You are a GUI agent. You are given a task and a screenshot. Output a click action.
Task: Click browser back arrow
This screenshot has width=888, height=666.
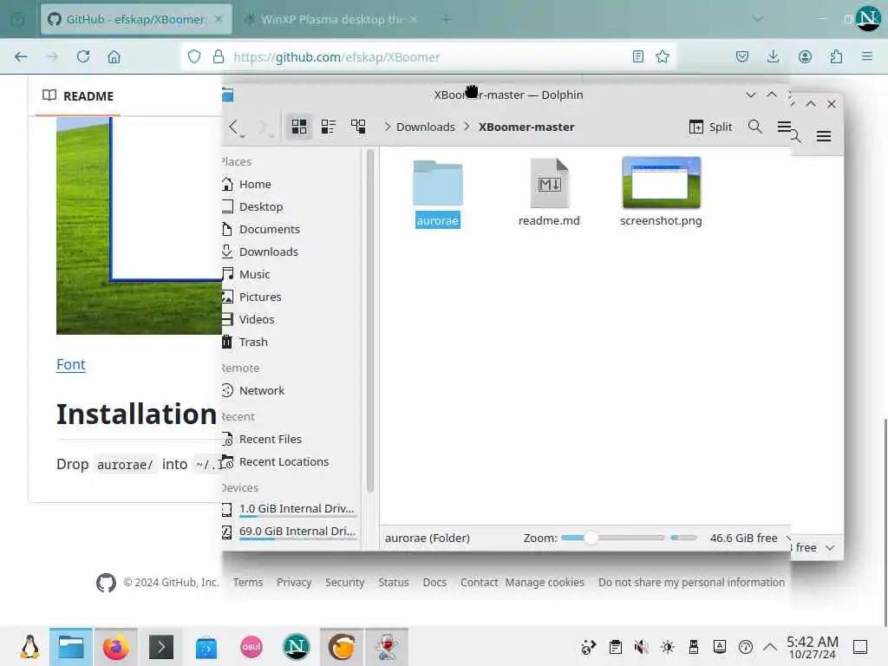click(x=21, y=56)
